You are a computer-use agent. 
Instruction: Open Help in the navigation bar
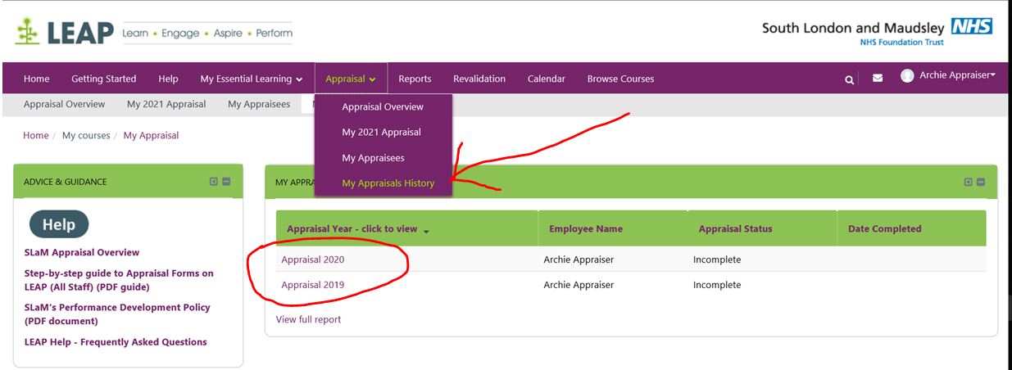point(168,79)
